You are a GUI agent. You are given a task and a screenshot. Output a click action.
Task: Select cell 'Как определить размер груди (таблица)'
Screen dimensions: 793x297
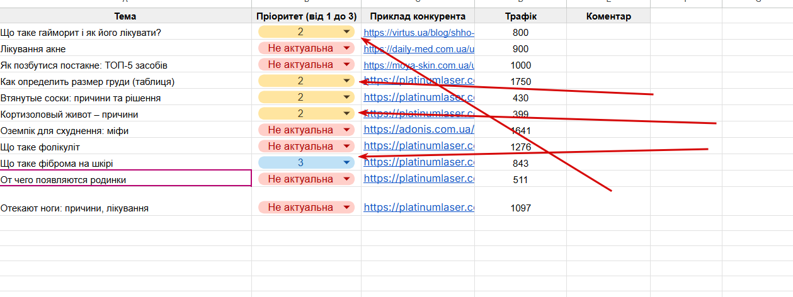tap(125, 82)
